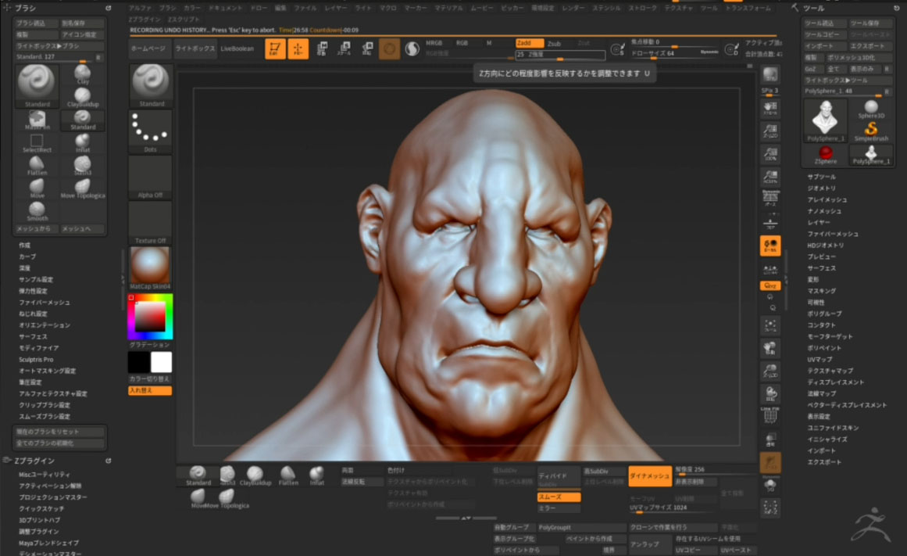Viewport: 907px width, 556px height.
Task: Click the white secondary color swatch
Action: coord(161,362)
